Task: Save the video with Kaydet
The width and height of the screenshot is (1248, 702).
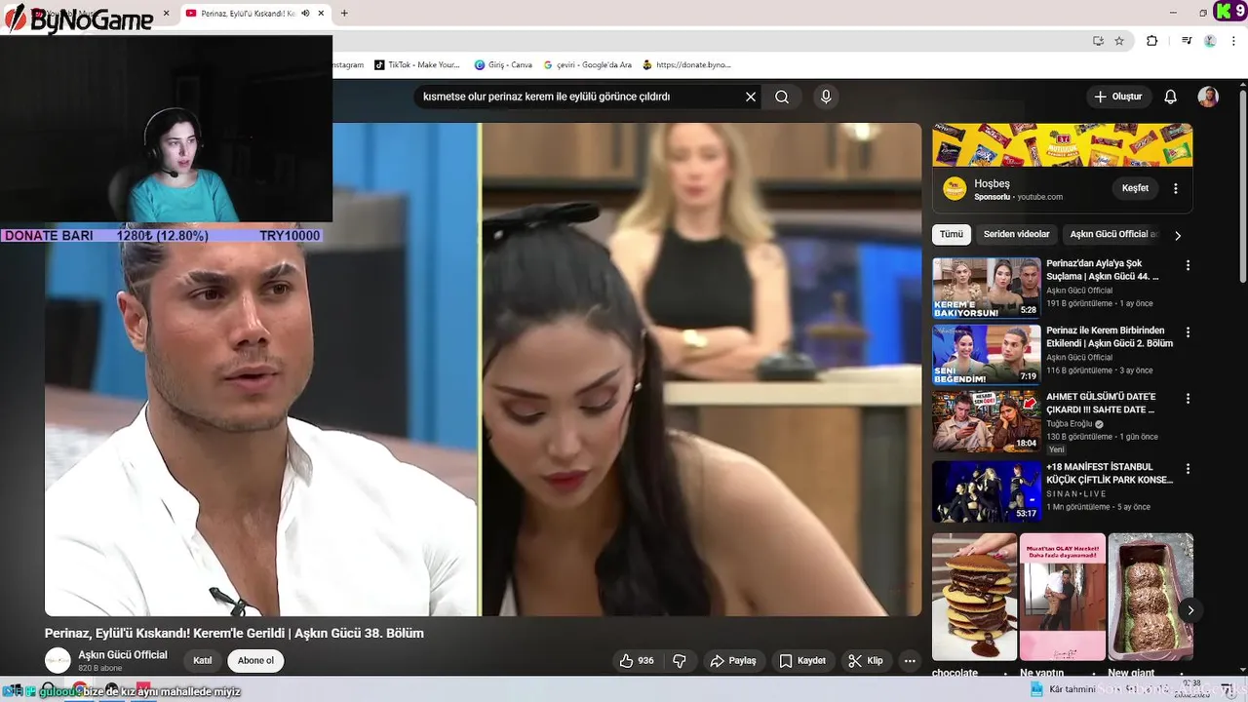Action: click(802, 661)
